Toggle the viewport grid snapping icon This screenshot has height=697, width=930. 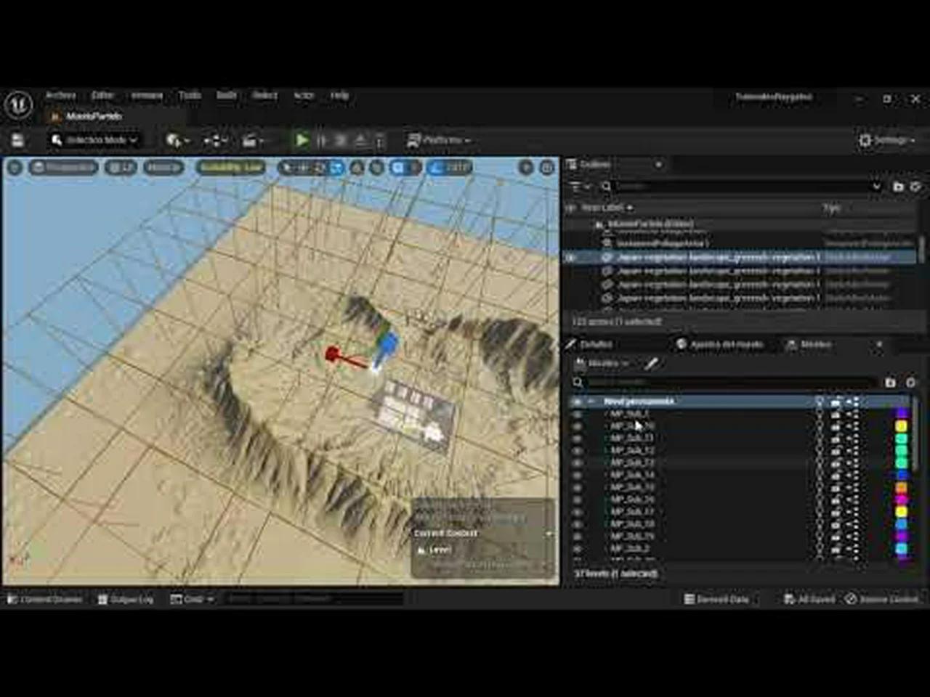(398, 168)
